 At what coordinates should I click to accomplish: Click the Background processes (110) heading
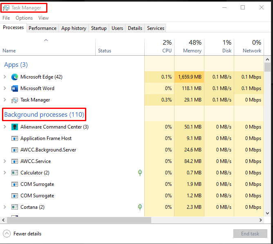click(x=44, y=115)
